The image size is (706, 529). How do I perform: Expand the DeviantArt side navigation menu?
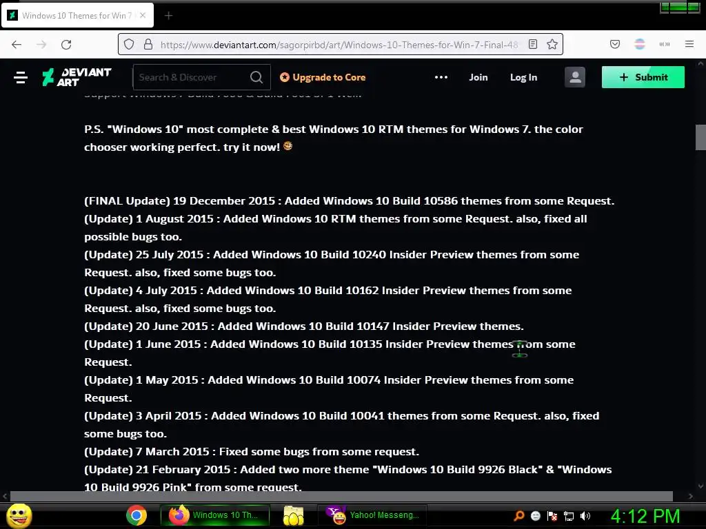pyautogui.click(x=21, y=77)
